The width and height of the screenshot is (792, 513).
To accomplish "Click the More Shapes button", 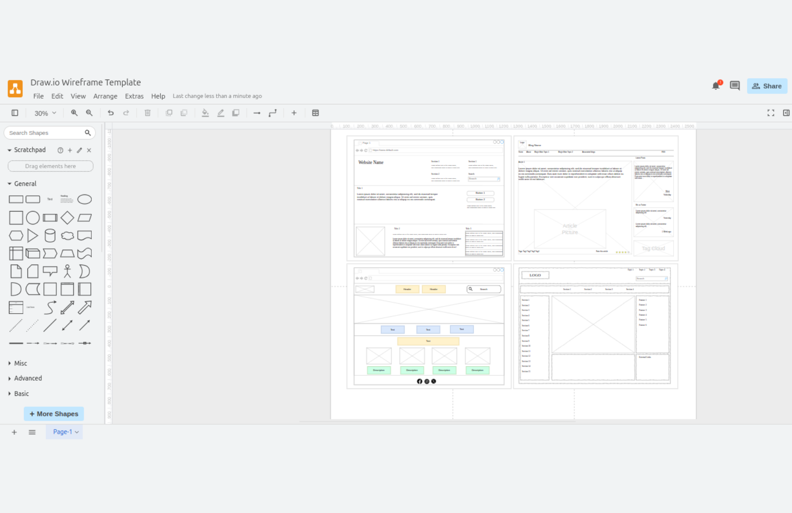I will point(54,414).
